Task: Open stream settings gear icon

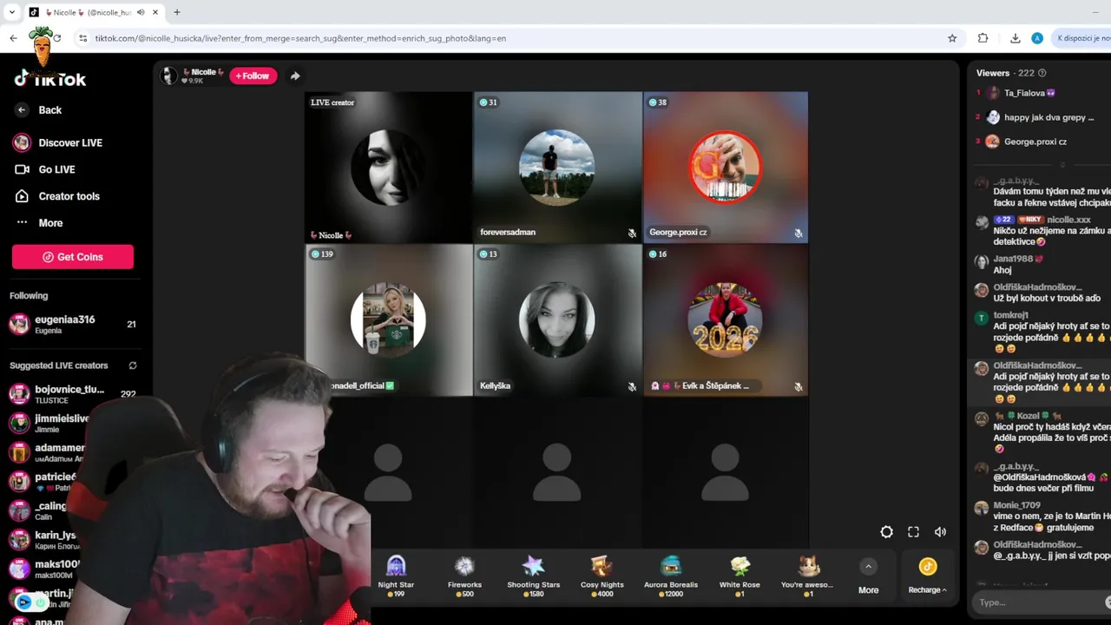Action: click(x=886, y=532)
